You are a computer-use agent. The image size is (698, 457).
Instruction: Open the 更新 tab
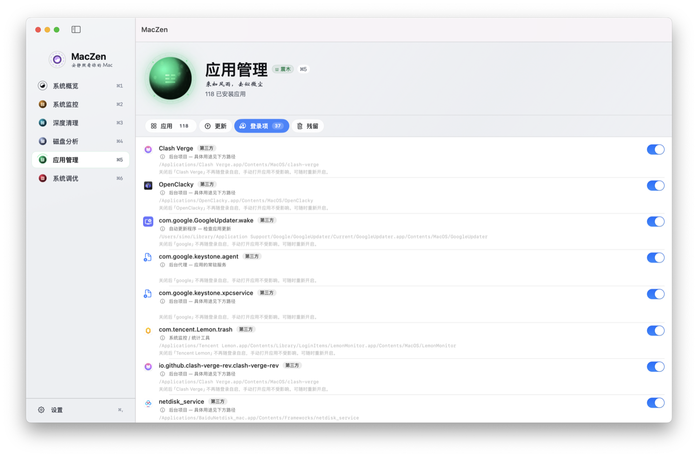pos(216,126)
